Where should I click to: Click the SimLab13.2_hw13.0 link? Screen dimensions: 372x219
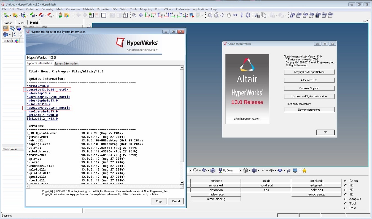(x=42, y=119)
